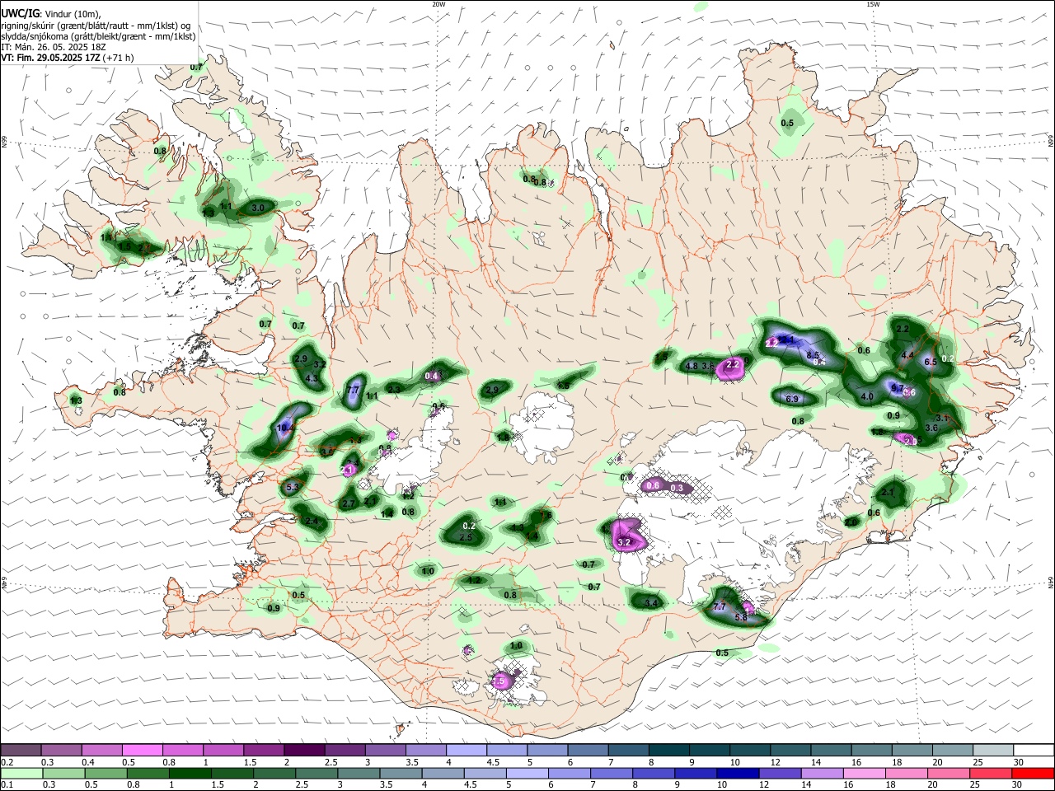Select the 9.7 precipitation value
This screenshot has height=791, width=1055.
click(x=898, y=388)
